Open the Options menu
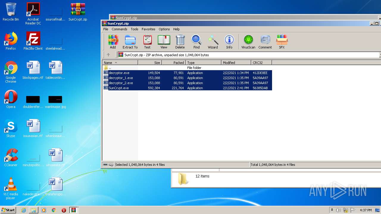The width and height of the screenshot is (381, 214). tap(164, 29)
